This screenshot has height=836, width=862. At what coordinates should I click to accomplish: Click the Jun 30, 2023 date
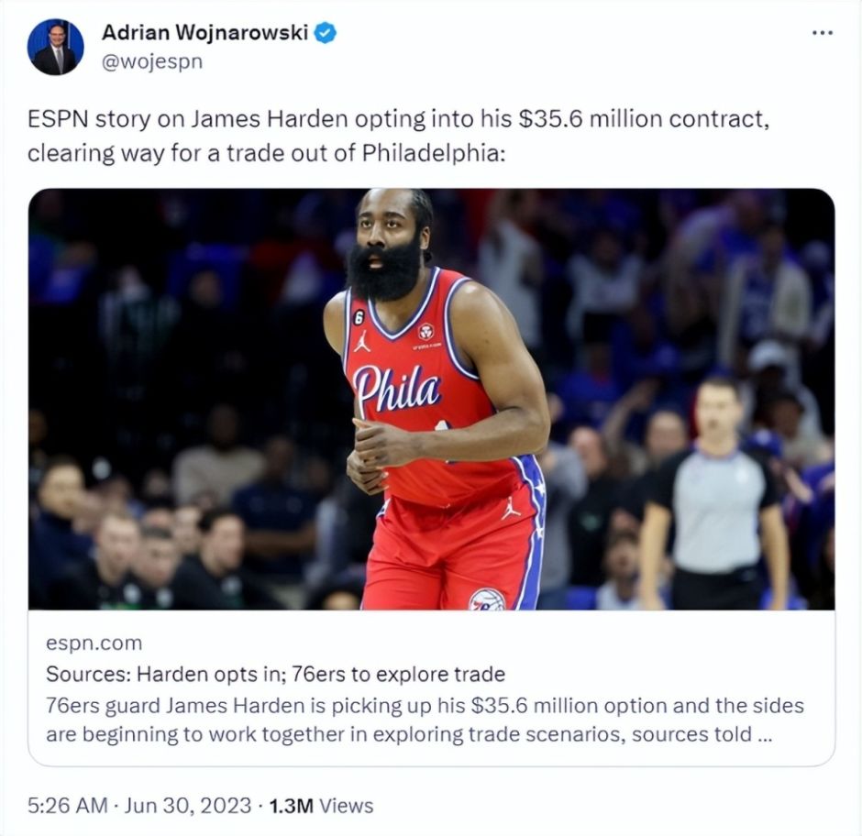pos(188,806)
